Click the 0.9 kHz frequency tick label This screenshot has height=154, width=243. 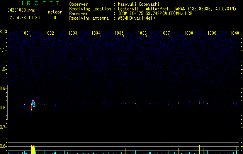click(3, 89)
